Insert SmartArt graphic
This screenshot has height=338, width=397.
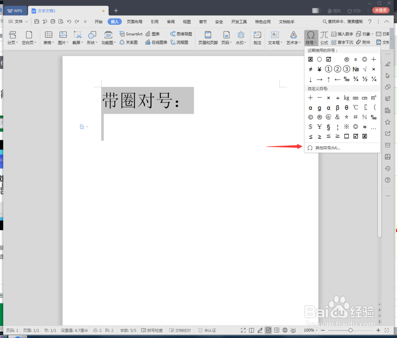click(131, 34)
